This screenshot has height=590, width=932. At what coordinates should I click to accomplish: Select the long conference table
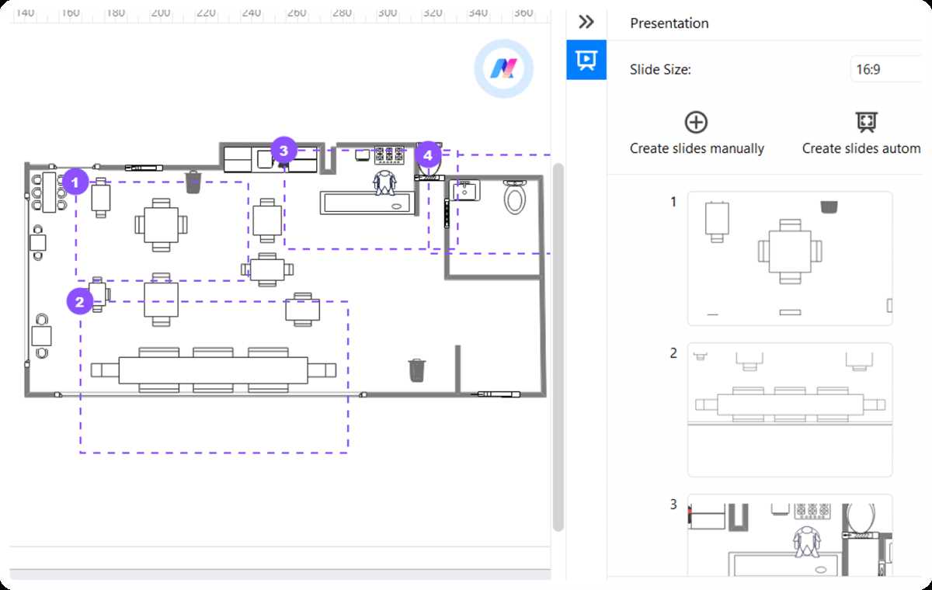point(213,370)
